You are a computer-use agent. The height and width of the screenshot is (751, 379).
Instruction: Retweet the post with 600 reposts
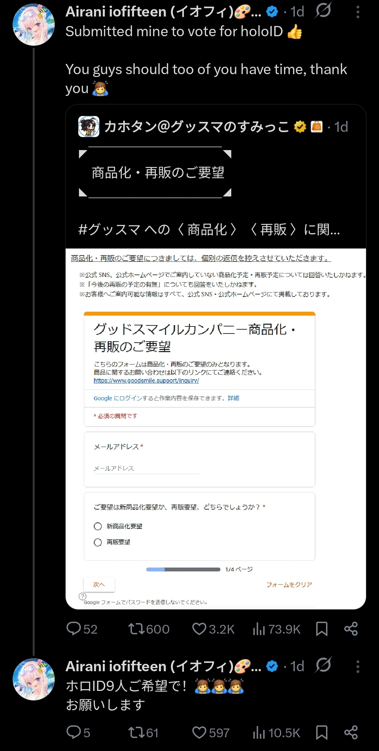[x=148, y=629]
